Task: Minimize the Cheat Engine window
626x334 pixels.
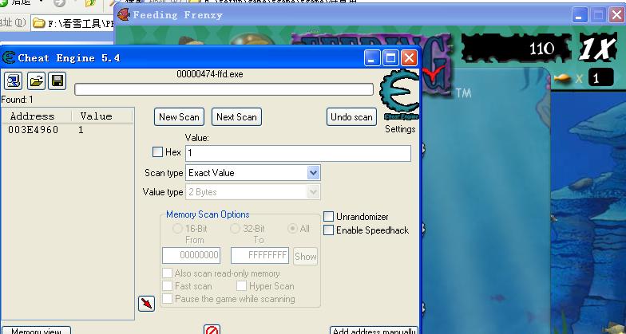Action: 372,58
